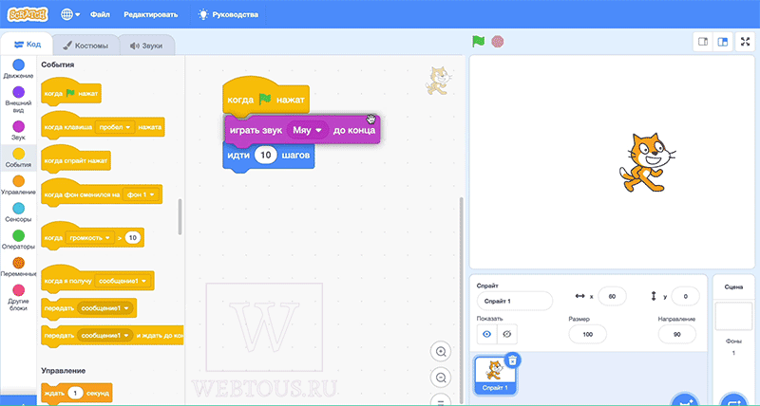Edit sprite Размер field
Image resolution: width=760 pixels, height=406 pixels.
[587, 335]
